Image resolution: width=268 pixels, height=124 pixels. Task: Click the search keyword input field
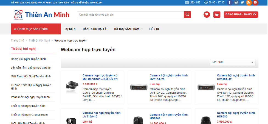(130, 15)
